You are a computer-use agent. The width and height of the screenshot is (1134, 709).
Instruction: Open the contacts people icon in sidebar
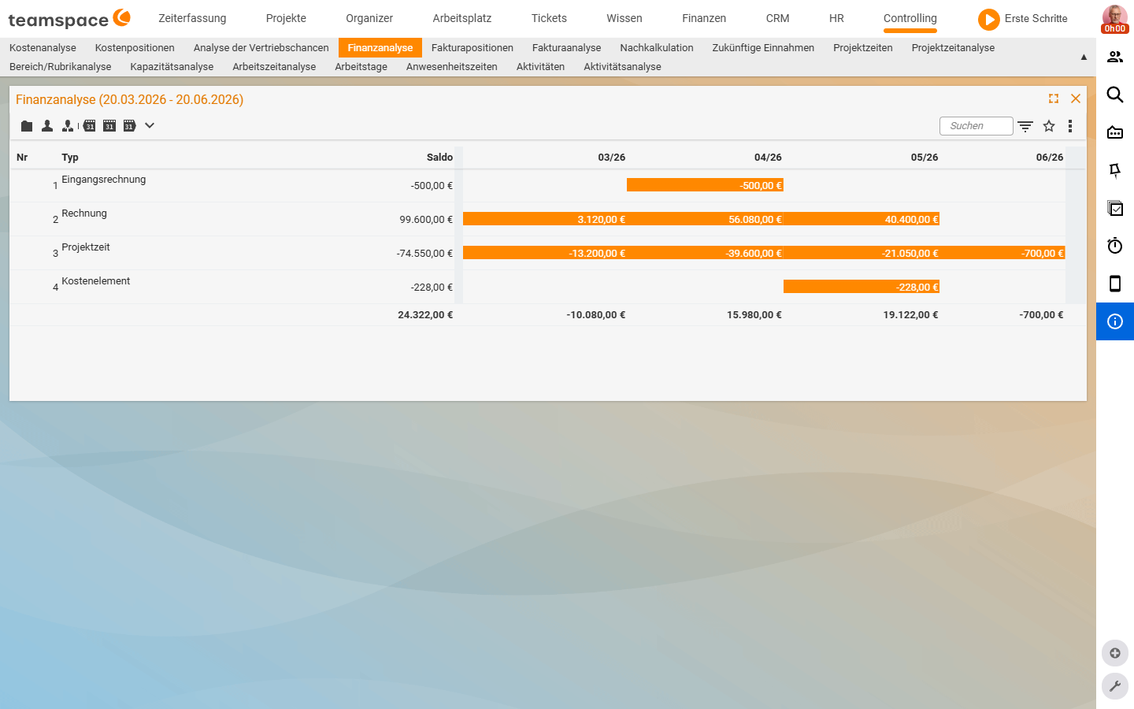click(x=1115, y=57)
